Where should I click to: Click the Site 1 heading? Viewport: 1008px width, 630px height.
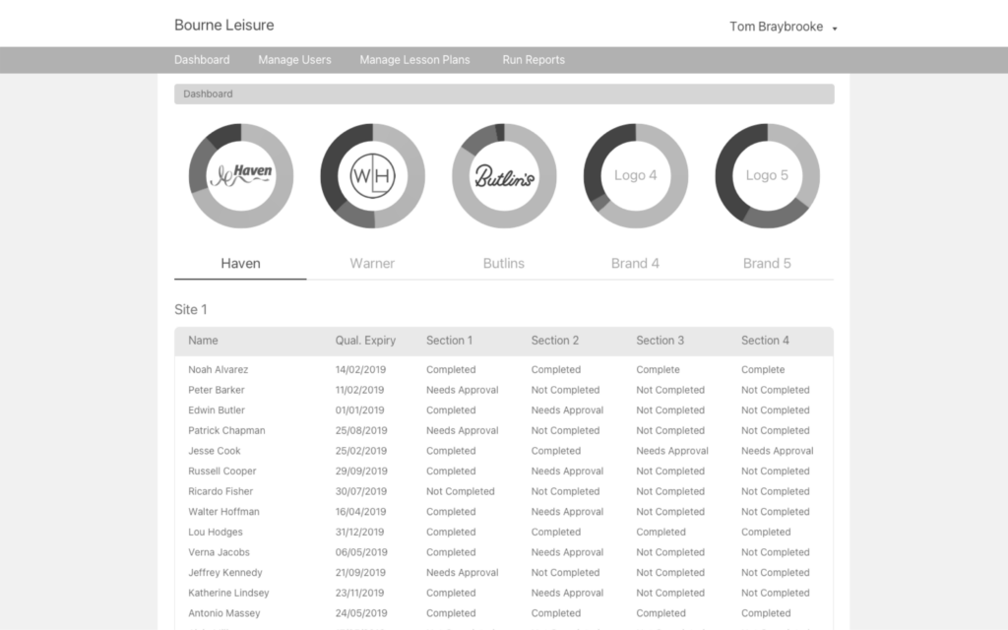coord(191,310)
